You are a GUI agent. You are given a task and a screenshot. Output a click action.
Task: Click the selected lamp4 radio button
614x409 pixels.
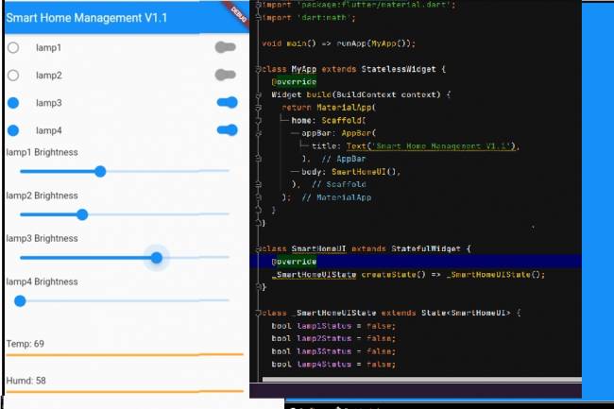[13, 130]
